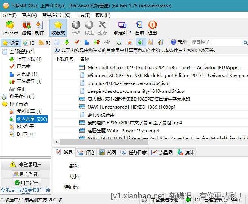Click the 停止 stop button

coord(89,28)
